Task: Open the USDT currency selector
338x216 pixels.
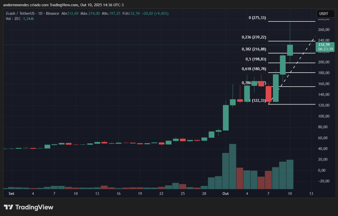Action: click(x=323, y=13)
